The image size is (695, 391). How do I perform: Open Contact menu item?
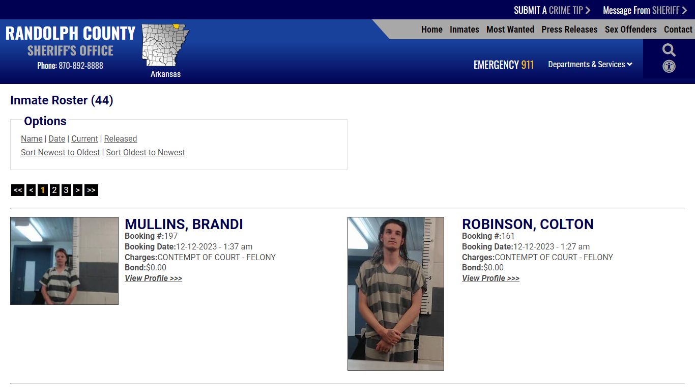pos(678,30)
